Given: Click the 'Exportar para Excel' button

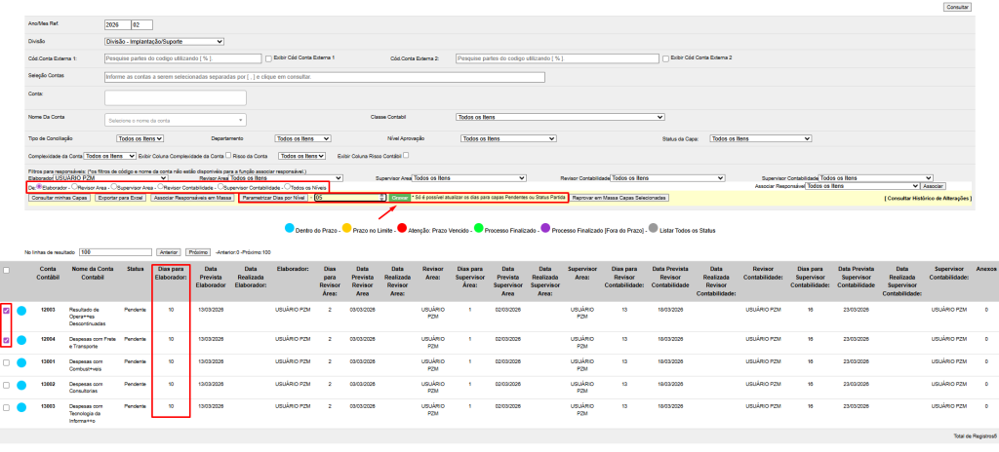Looking at the screenshot, I should click(x=119, y=198).
